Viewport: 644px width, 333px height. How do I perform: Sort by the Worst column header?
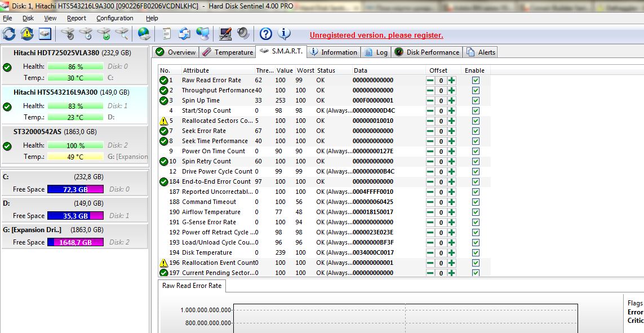tap(305, 70)
